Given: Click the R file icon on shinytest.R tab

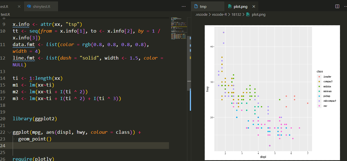Looking at the screenshot, I should click(29, 6).
